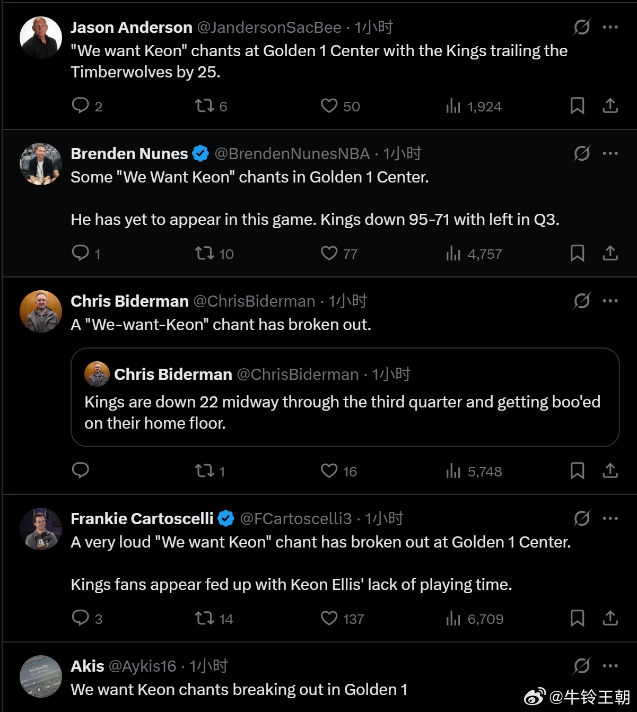
Task: Share Brenden Nunes' tweet
Action: [x=610, y=253]
